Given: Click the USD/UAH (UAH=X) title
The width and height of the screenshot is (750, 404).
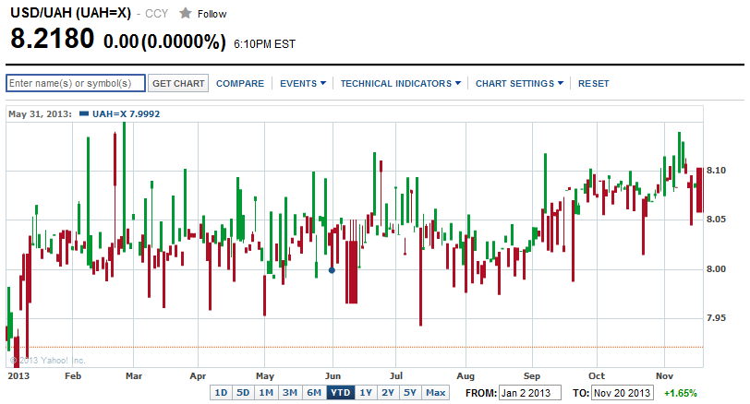Looking at the screenshot, I should click(x=71, y=13).
